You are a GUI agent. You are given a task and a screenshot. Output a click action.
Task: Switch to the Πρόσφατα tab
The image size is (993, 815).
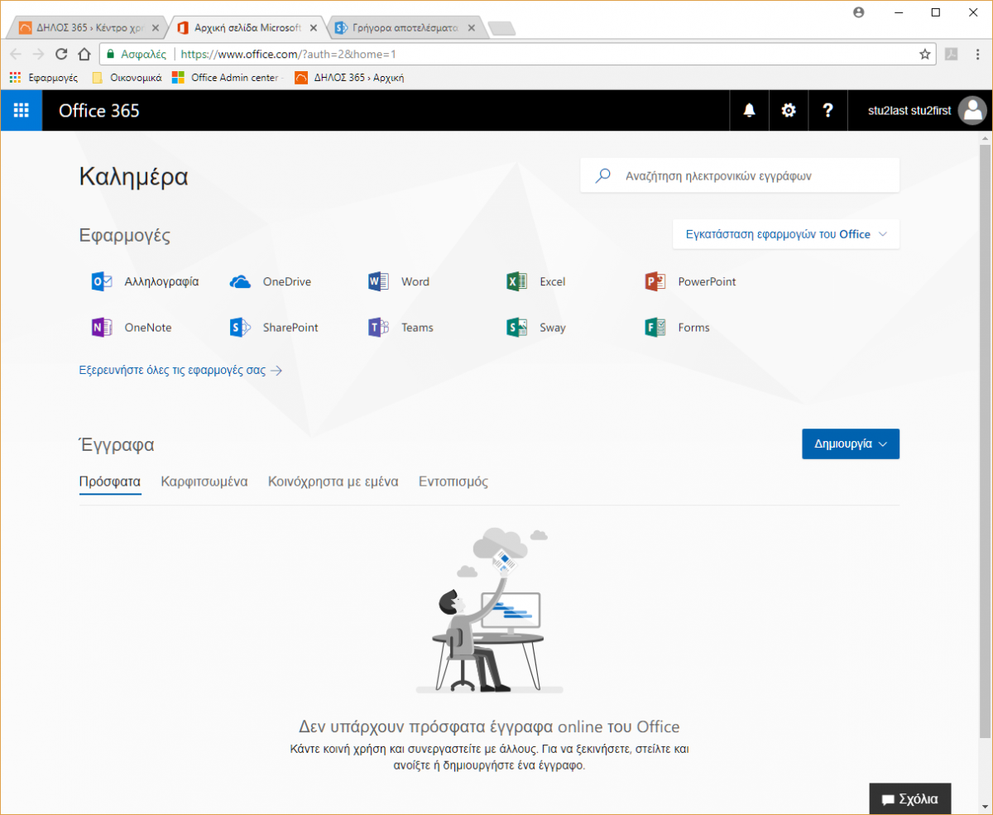pyautogui.click(x=110, y=482)
